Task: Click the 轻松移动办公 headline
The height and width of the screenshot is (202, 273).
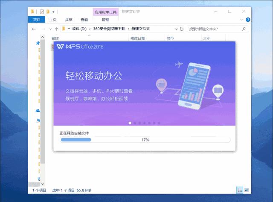Action: click(x=94, y=76)
